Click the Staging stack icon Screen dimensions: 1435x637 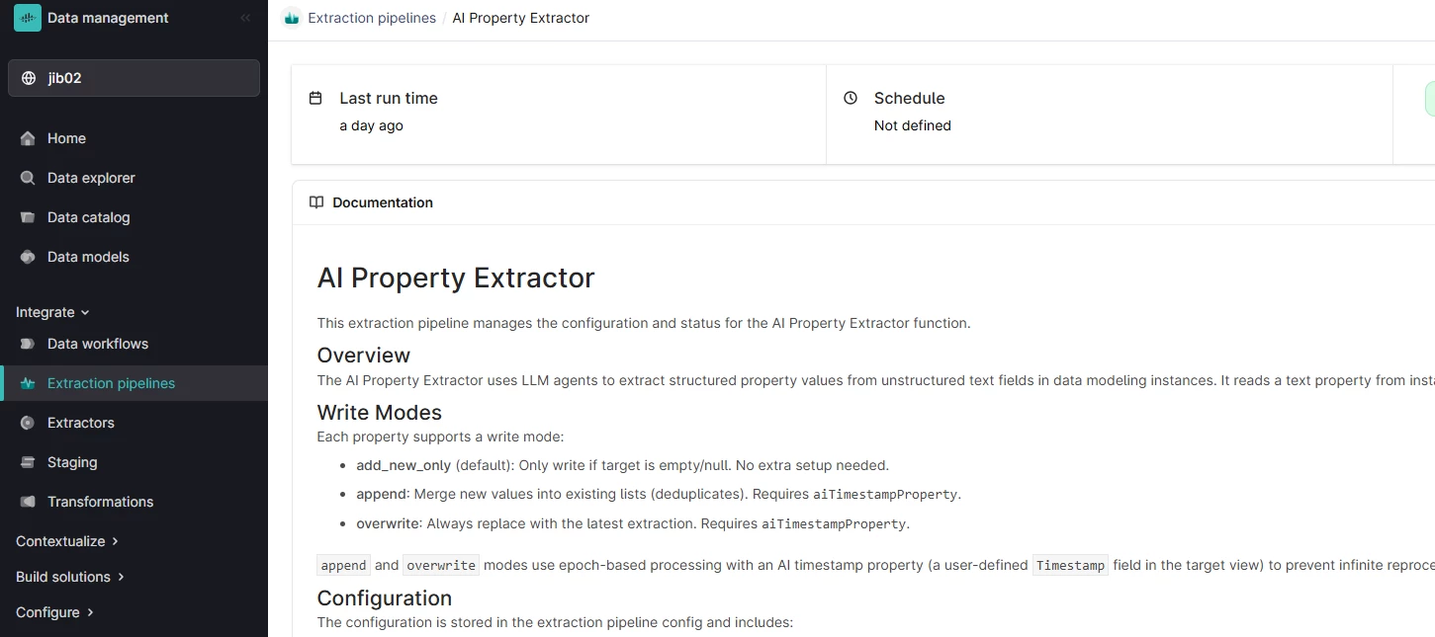click(x=28, y=462)
